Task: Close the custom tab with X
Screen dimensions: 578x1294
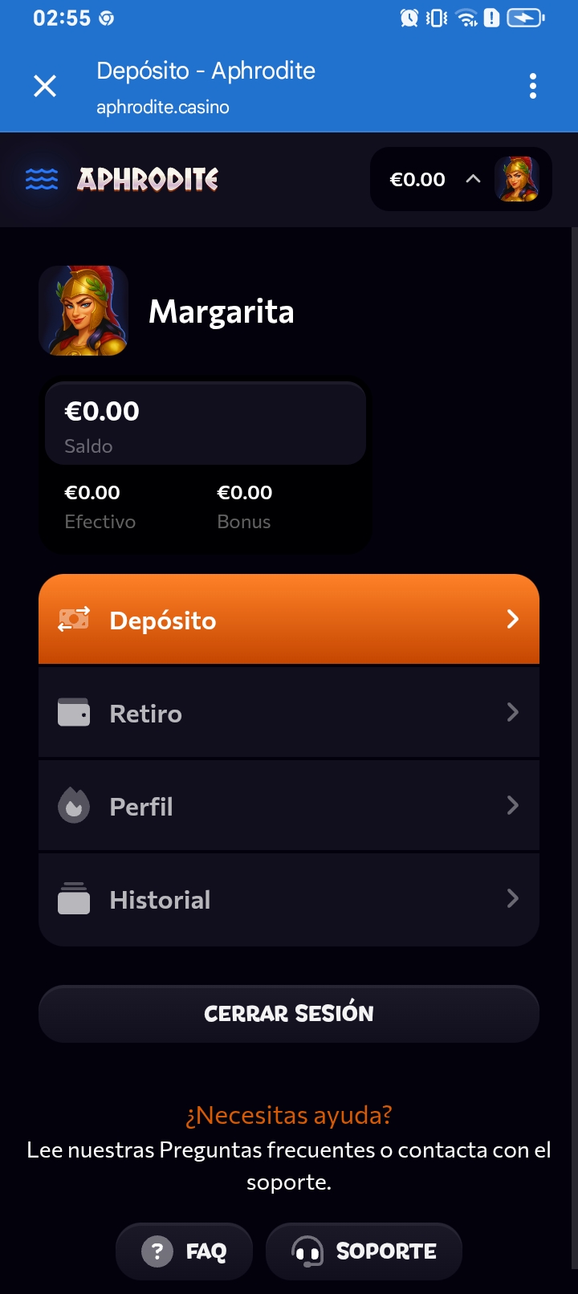Action: [45, 86]
